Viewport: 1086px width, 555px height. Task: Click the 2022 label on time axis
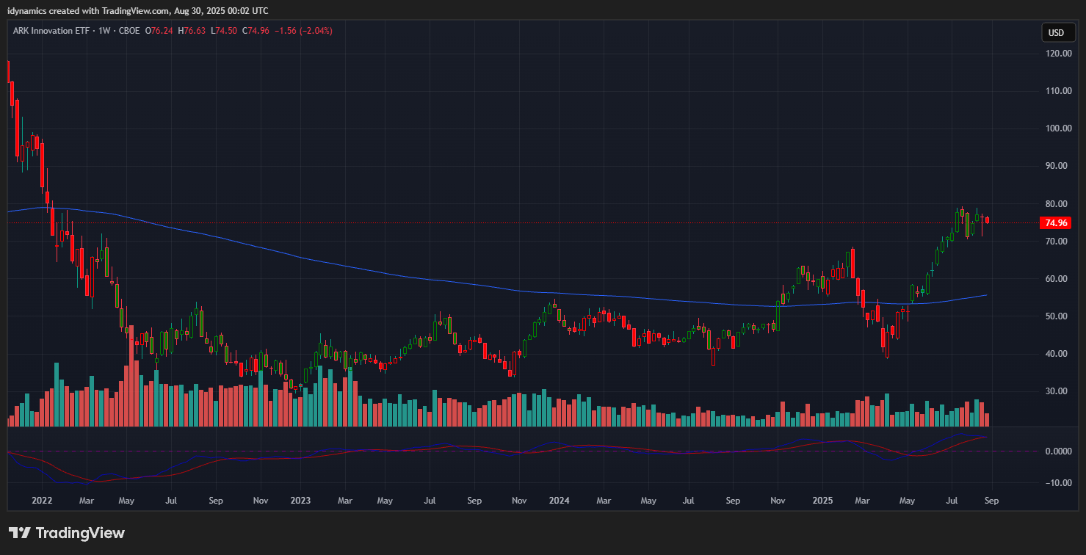pos(42,501)
